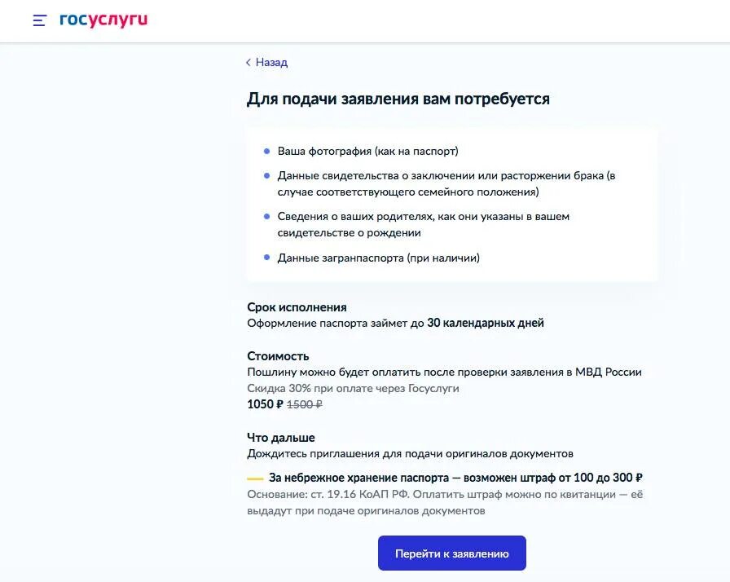Click the back chevron arrow icon
The width and height of the screenshot is (730, 582).
[x=248, y=62]
